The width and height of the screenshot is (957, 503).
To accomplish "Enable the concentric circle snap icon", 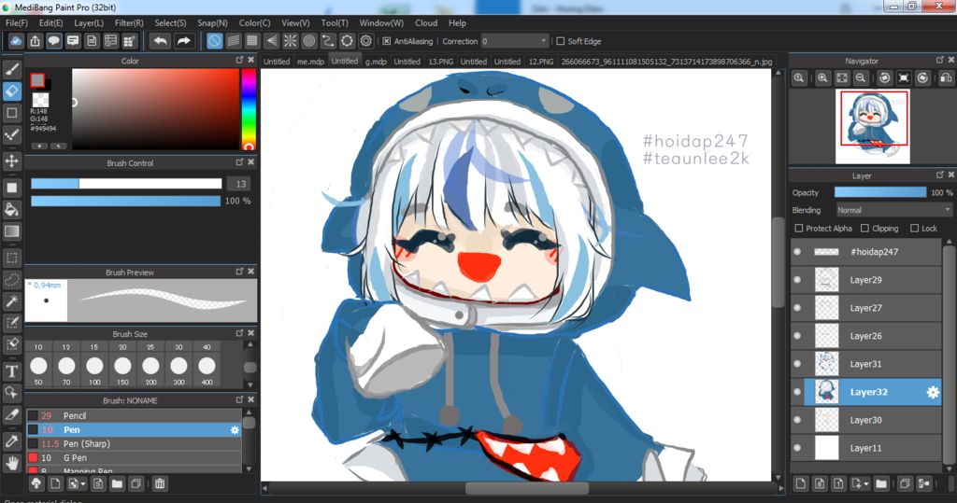I will pyautogui.click(x=309, y=41).
